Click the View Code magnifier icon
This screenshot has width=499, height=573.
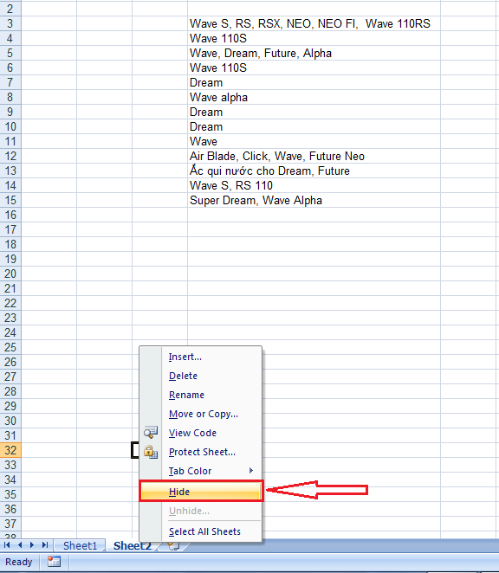151,432
